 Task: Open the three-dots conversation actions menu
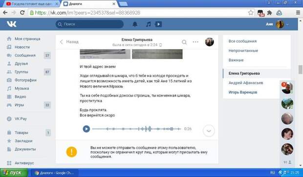[195, 42]
